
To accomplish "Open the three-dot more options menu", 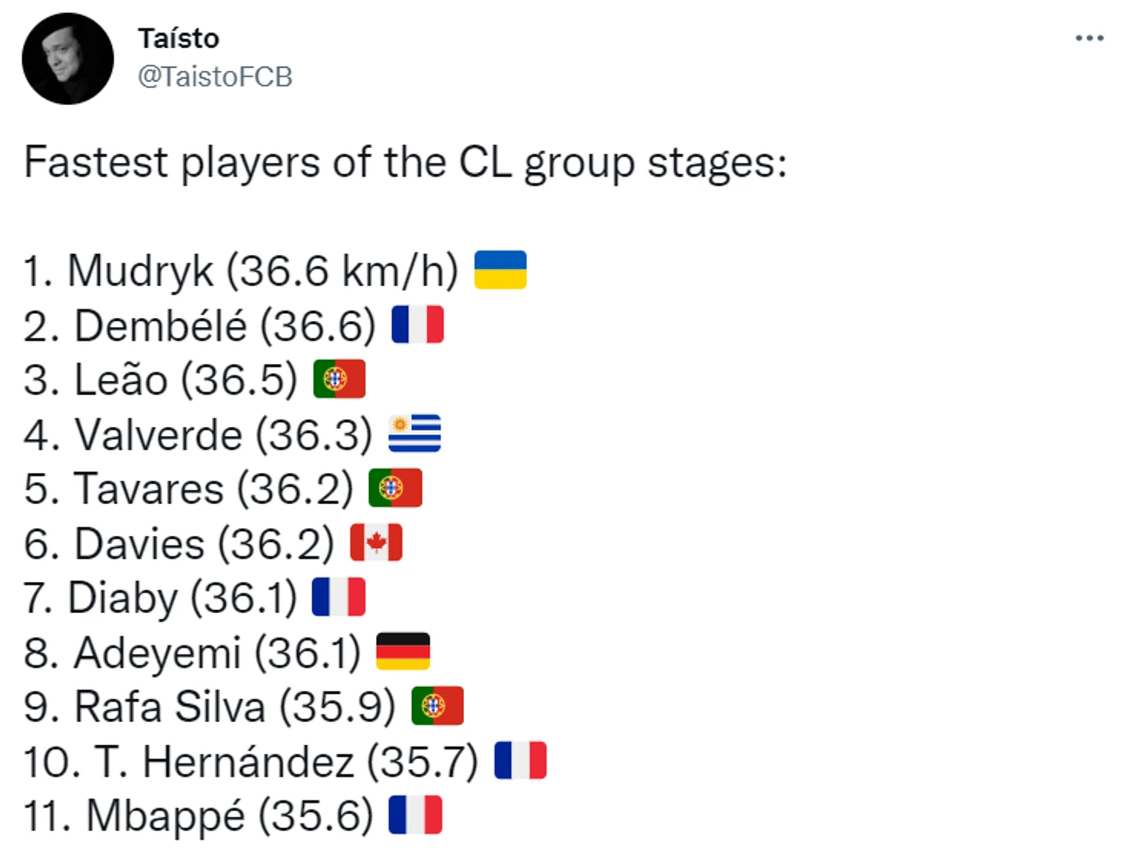I will pos(1089,38).
